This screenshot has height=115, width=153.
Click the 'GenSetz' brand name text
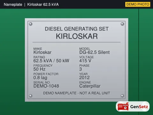coord(139,107)
